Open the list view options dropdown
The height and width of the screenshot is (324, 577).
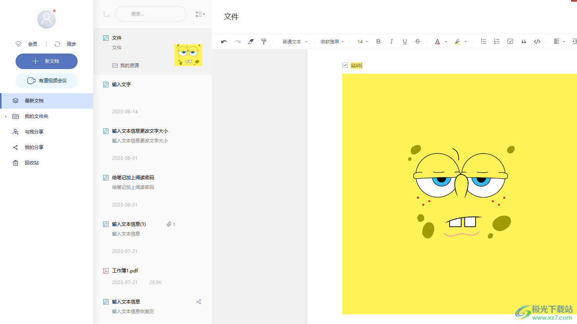point(200,14)
